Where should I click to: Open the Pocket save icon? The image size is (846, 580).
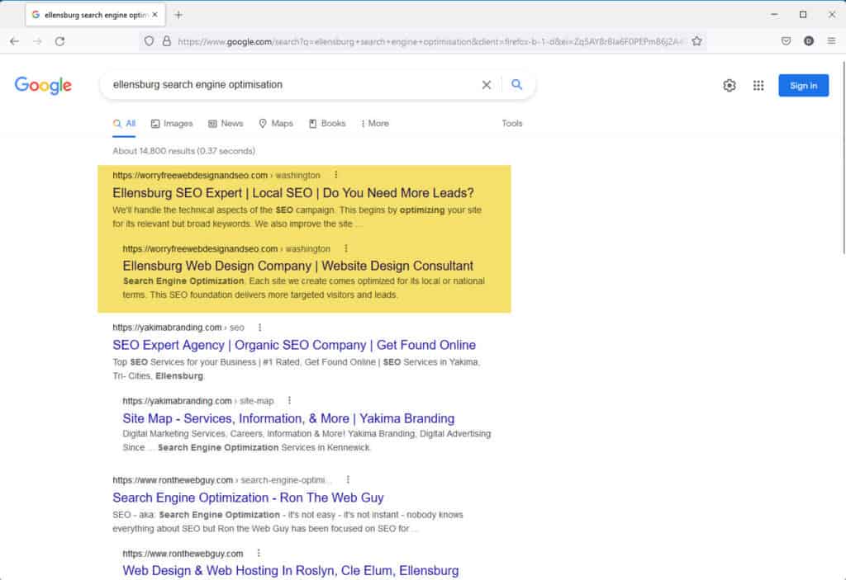[x=787, y=41]
